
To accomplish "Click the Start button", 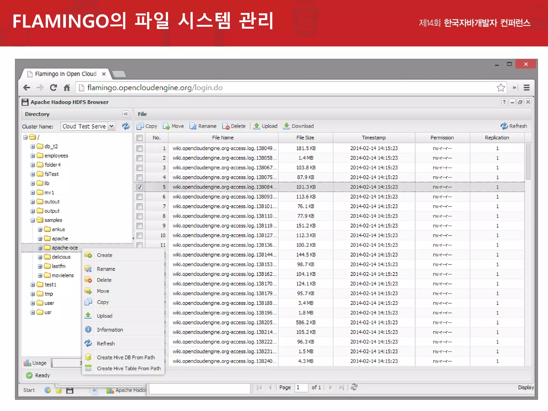I will tap(29, 390).
